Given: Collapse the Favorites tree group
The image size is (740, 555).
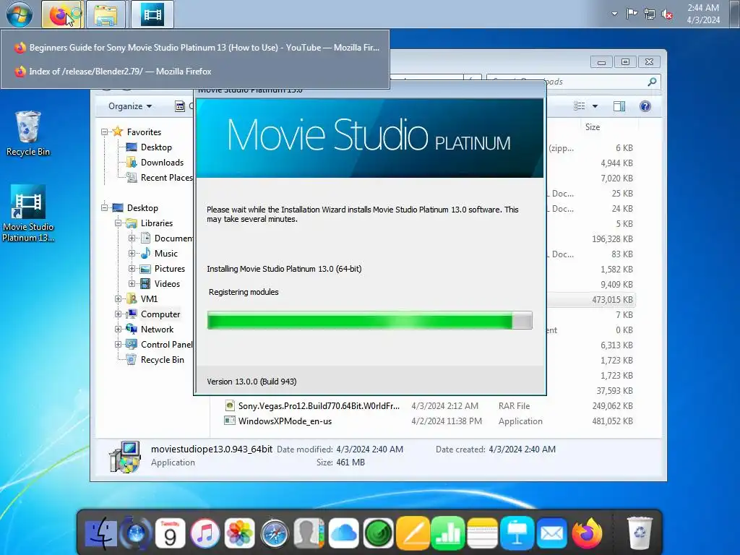Looking at the screenshot, I should tap(104, 132).
